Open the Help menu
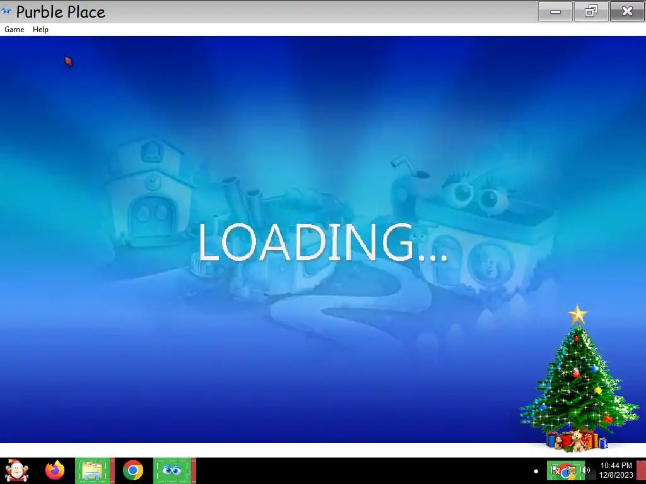This screenshot has height=484, width=646. tap(40, 30)
